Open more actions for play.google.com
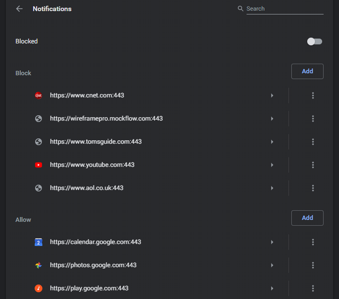The height and width of the screenshot is (299, 339). point(313,288)
